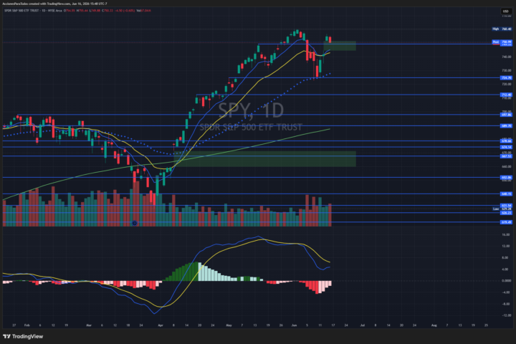Click the Low 629.28 price marker
Viewport: 516px width, 344px height.
point(502,209)
